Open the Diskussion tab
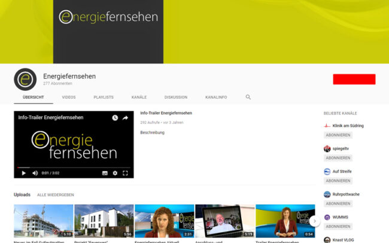This screenshot has width=389, height=243. [x=175, y=98]
